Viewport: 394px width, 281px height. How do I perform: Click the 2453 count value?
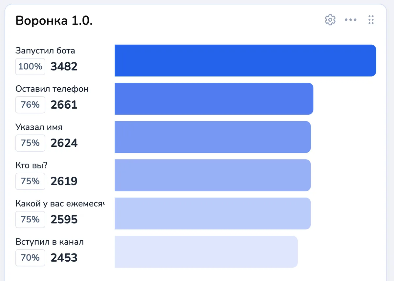point(64,258)
